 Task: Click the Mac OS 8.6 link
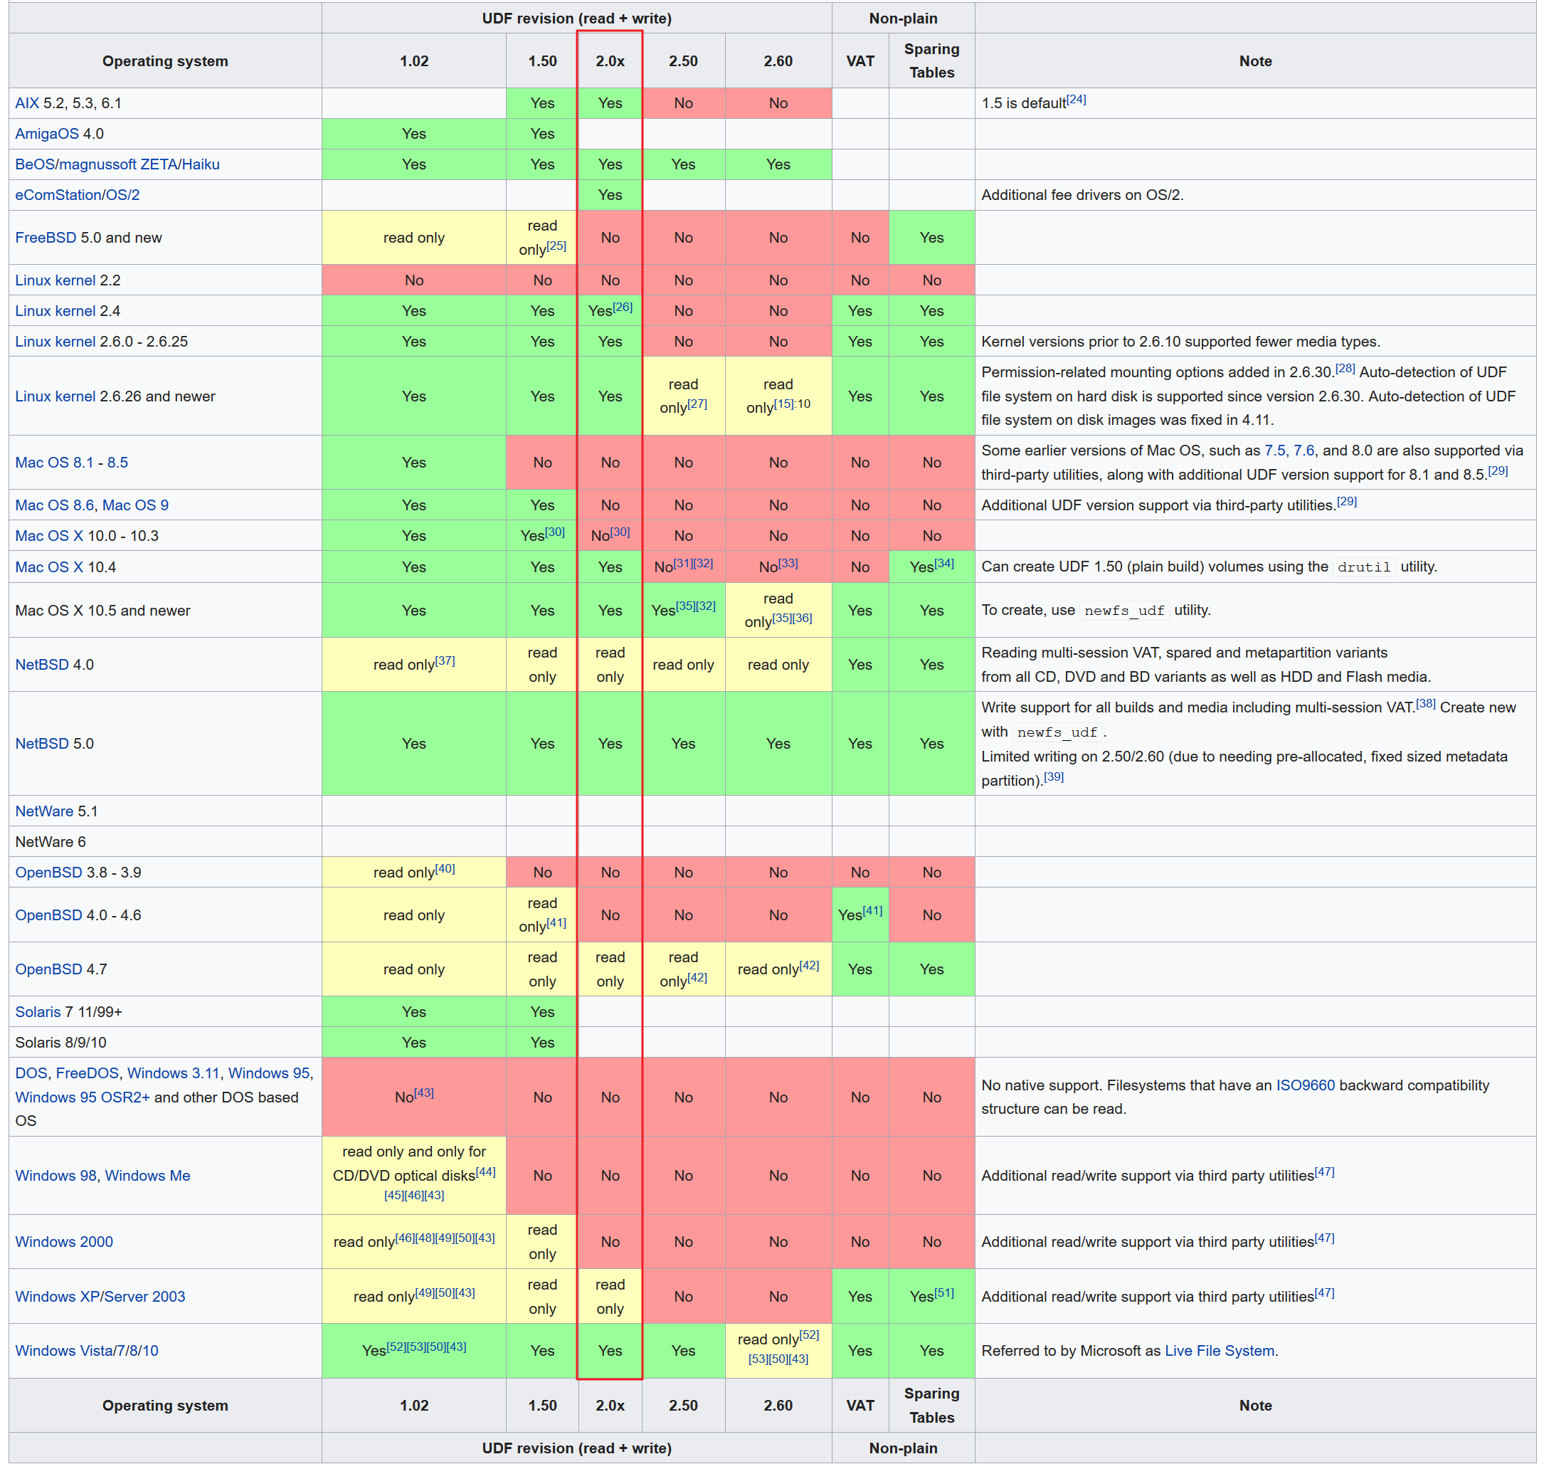(55, 505)
